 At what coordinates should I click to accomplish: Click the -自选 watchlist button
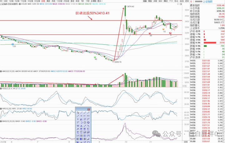point(182,1)
